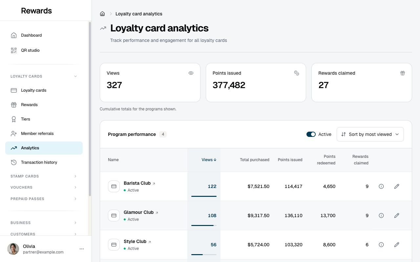This screenshot has height=262, width=420.
Task: Click the QR studio code icon
Action: [14, 50]
